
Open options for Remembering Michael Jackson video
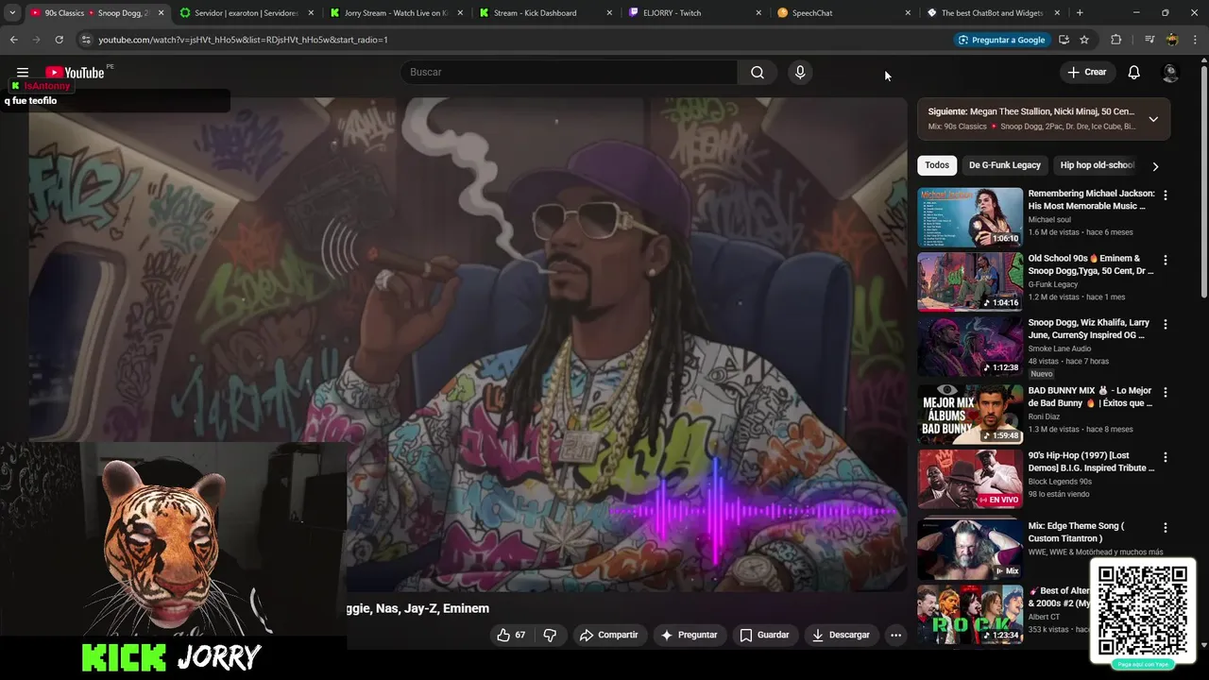point(1165,195)
